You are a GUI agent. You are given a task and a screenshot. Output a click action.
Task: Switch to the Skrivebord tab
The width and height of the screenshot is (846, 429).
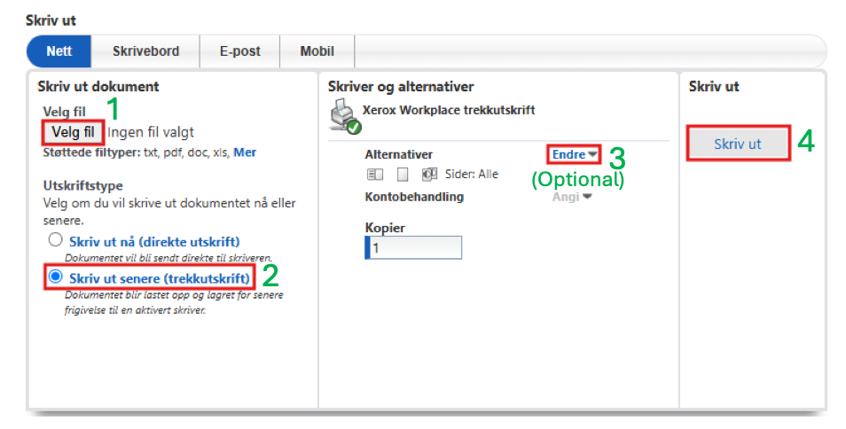[145, 51]
